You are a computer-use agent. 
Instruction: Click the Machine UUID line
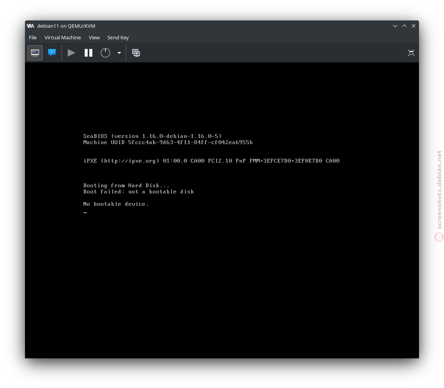coord(168,143)
